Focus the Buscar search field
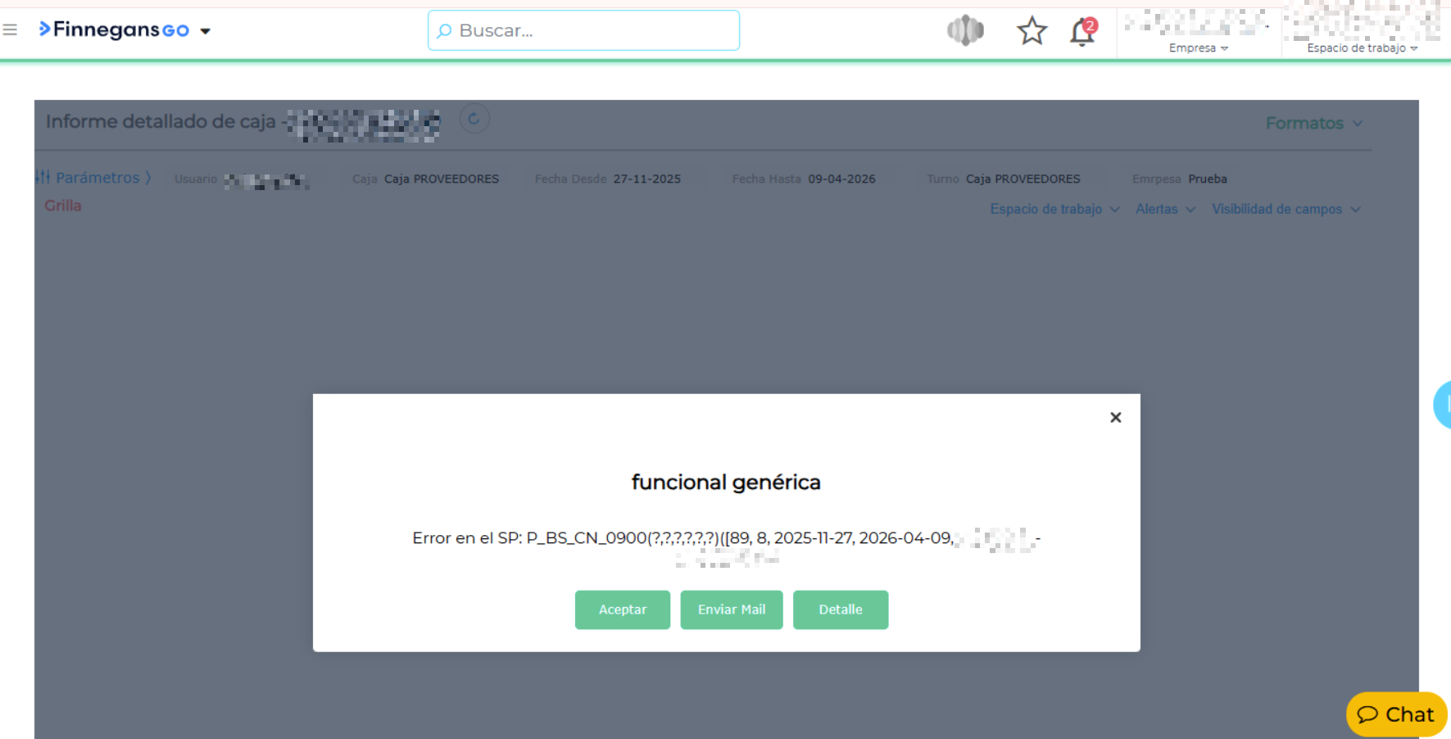 coord(583,31)
